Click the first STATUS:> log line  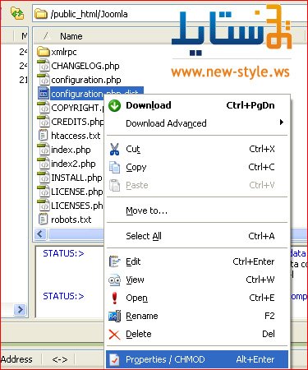pyautogui.click(x=63, y=253)
